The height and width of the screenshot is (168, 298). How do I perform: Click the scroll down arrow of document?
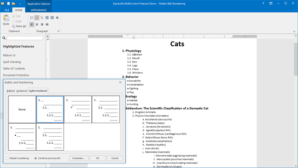pos(296,166)
